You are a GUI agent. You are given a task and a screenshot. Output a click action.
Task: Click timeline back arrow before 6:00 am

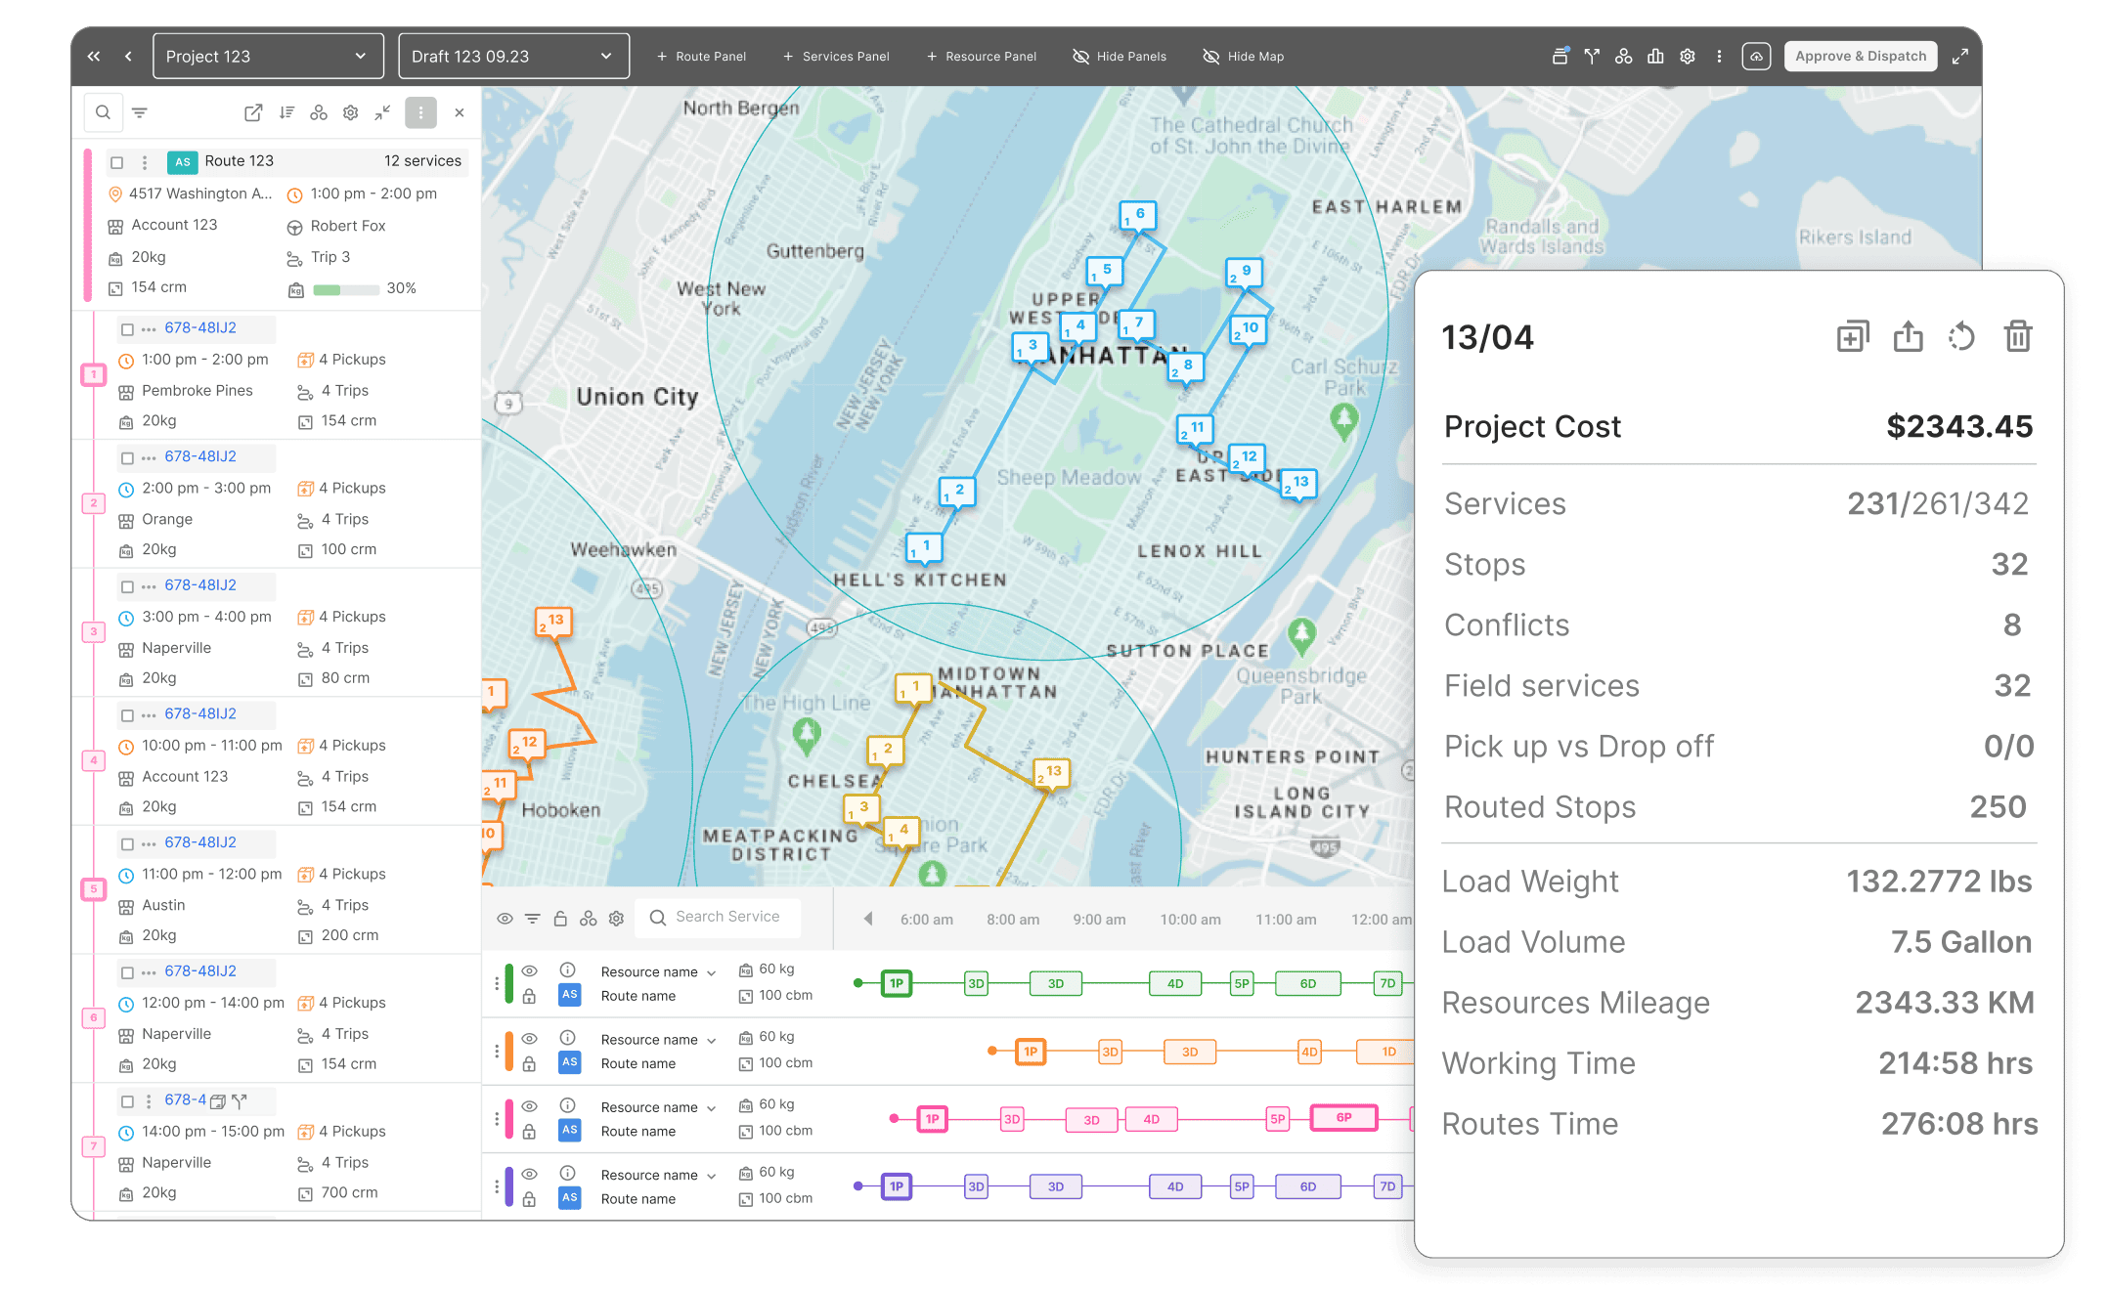click(x=867, y=919)
